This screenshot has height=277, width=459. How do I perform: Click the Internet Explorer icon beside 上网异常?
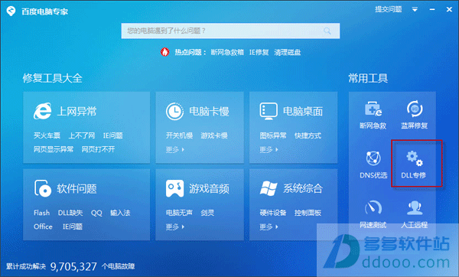tap(43, 111)
